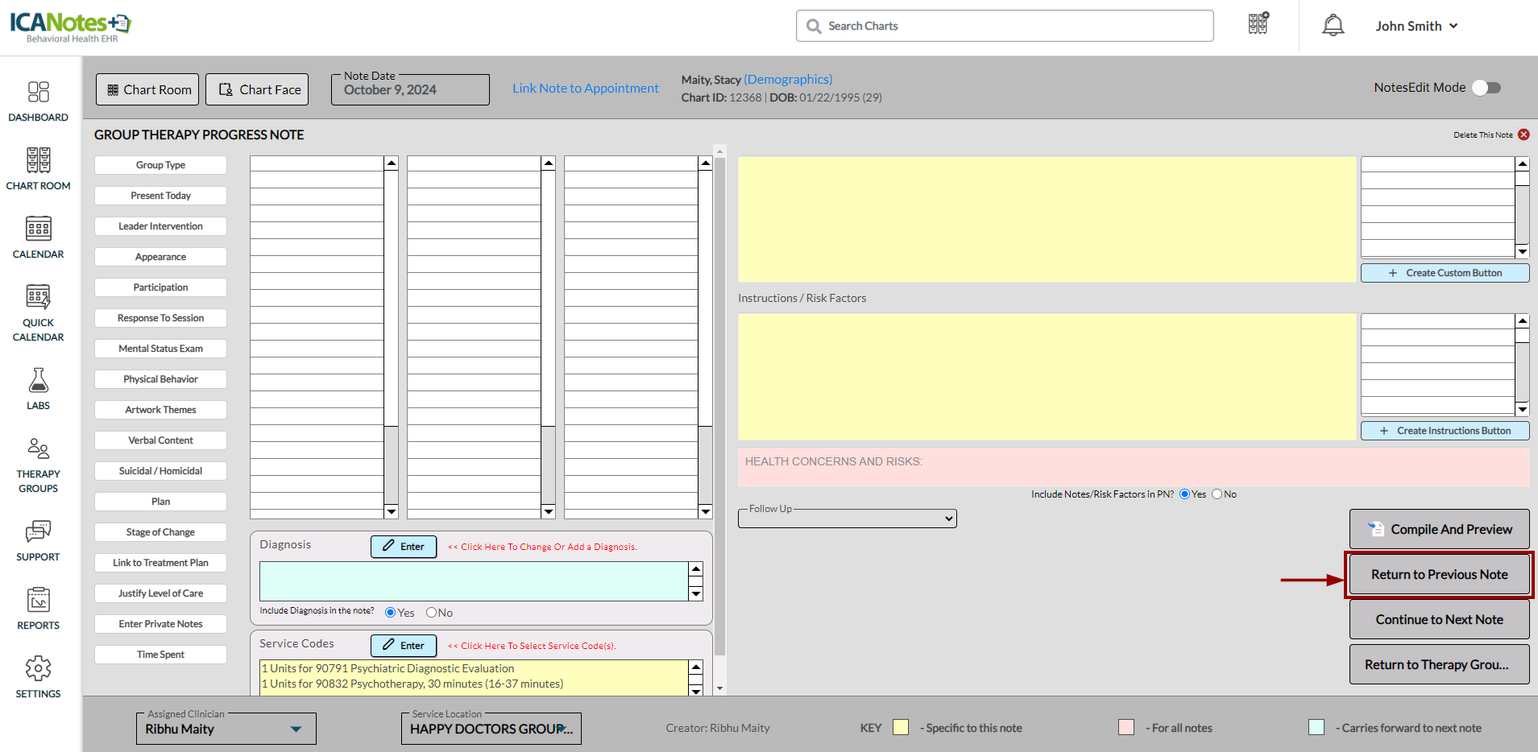Select the Mental Status Exam section
The height and width of the screenshot is (752, 1538).
click(160, 349)
